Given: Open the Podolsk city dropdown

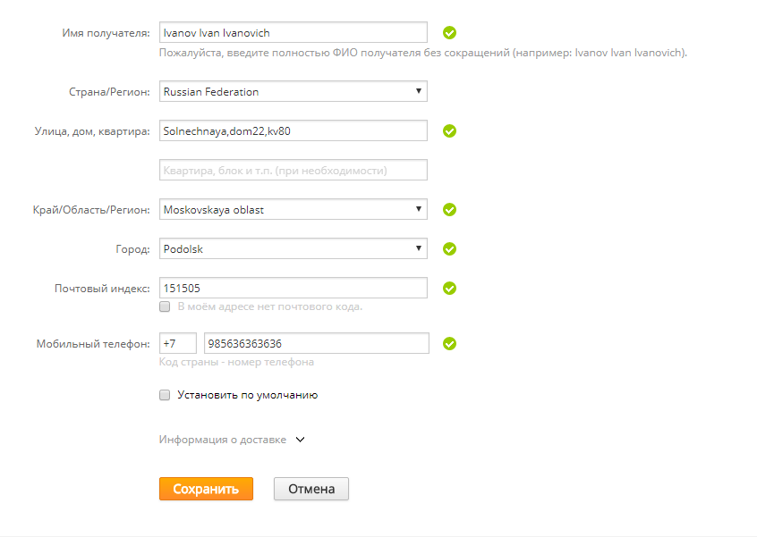Looking at the screenshot, I should coord(293,249).
